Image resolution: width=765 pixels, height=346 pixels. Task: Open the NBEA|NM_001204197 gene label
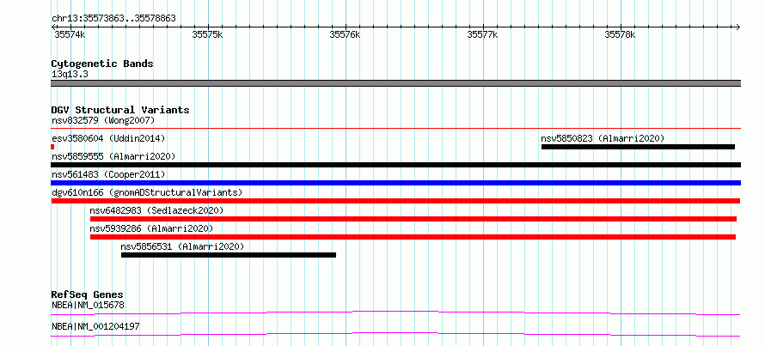(x=95, y=326)
